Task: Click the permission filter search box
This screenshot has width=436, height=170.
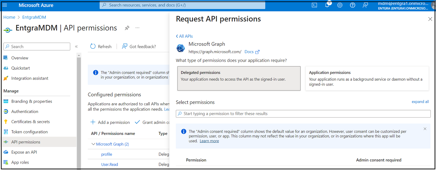Action: (x=303, y=114)
